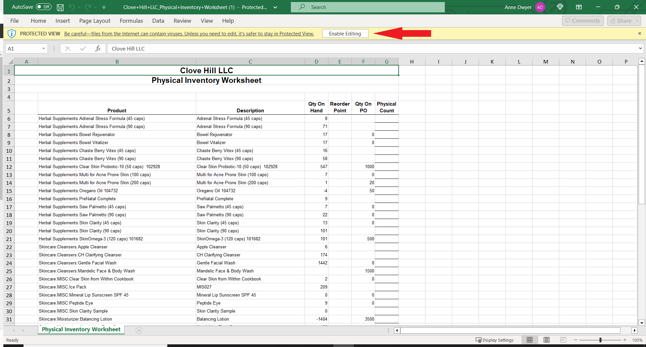Click the horizontal scrollbar left arrow
The width and height of the screenshot is (646, 347).
(x=397, y=330)
